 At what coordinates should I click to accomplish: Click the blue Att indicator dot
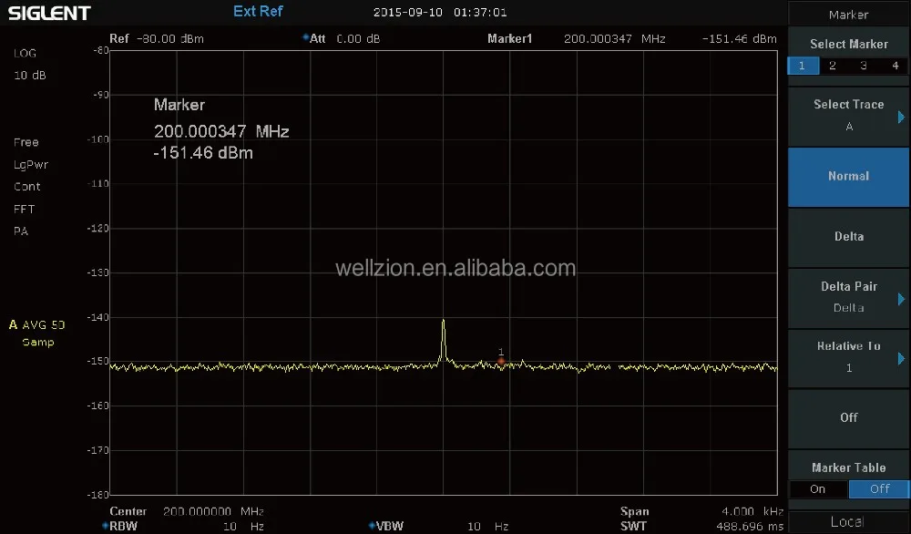(x=305, y=37)
